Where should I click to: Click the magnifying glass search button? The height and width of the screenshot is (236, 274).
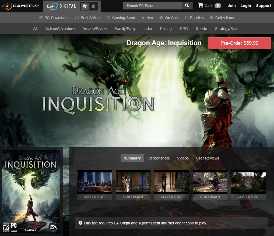tap(187, 6)
